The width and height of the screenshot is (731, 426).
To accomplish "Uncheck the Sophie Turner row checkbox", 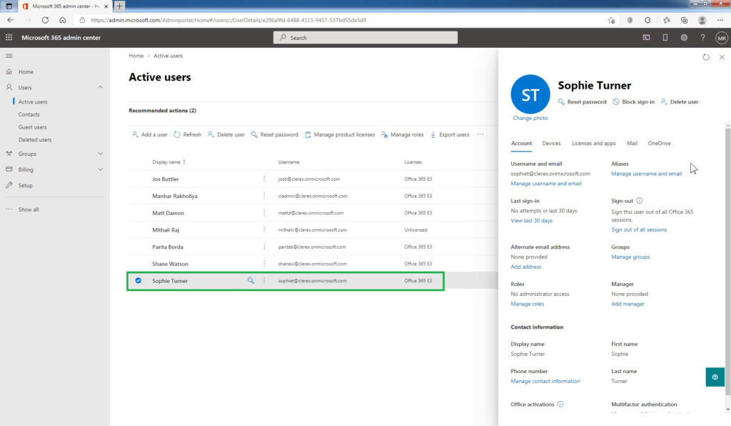I will pos(138,280).
